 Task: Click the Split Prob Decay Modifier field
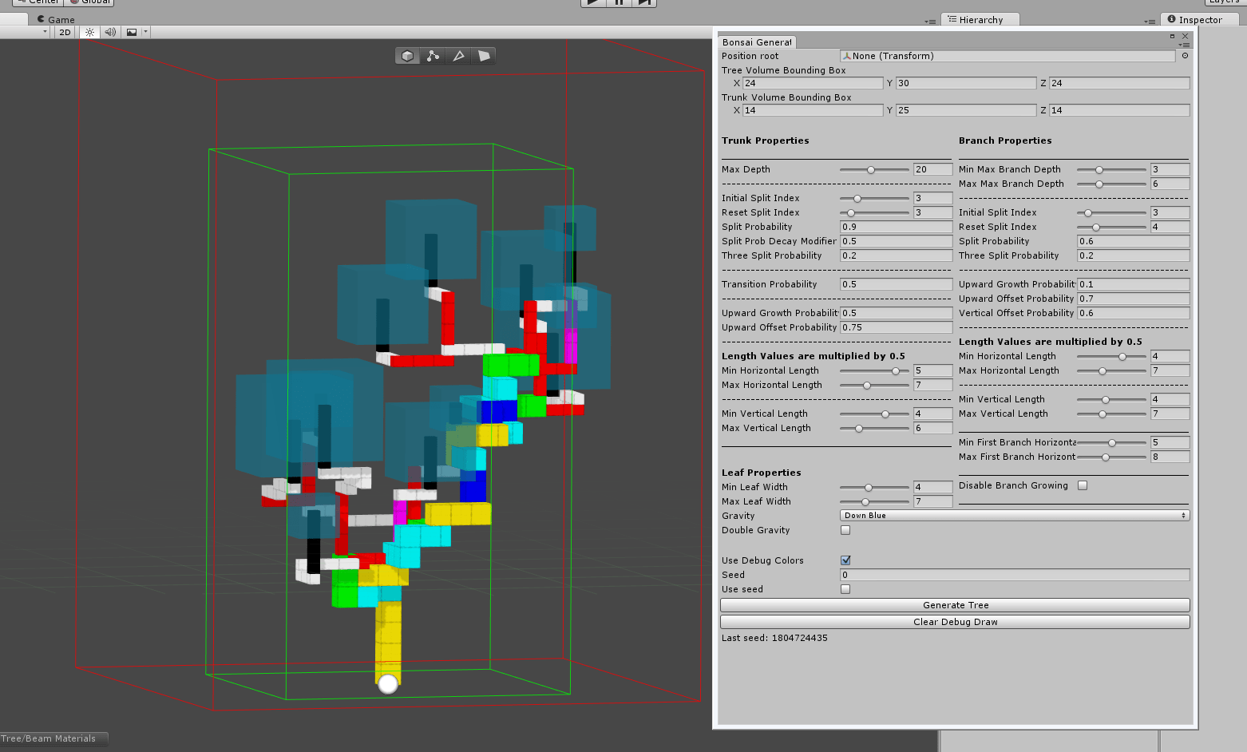point(896,241)
